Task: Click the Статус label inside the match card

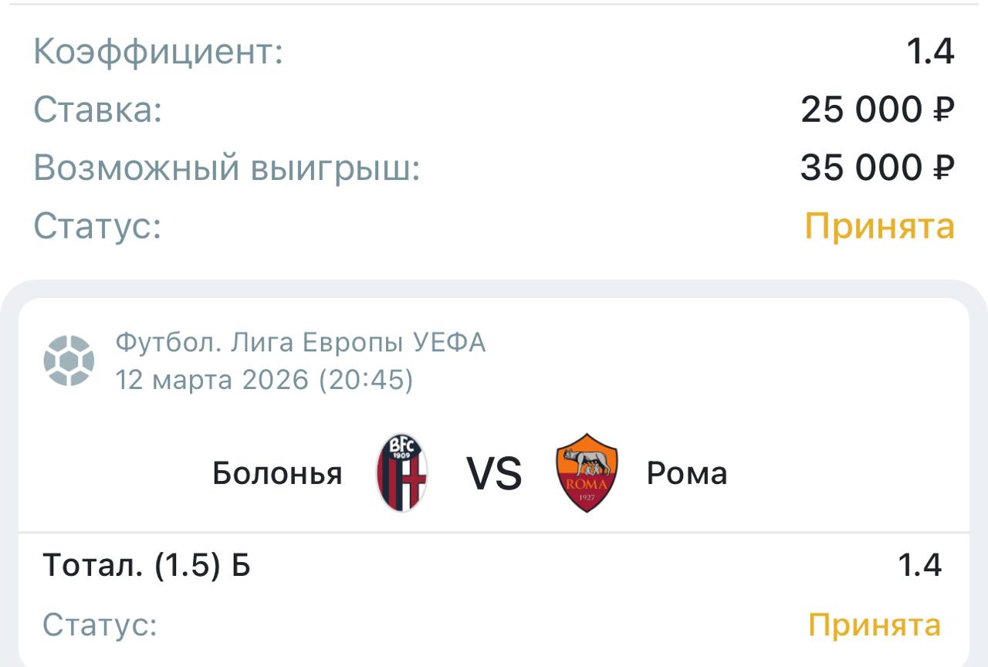Action: coord(100,625)
